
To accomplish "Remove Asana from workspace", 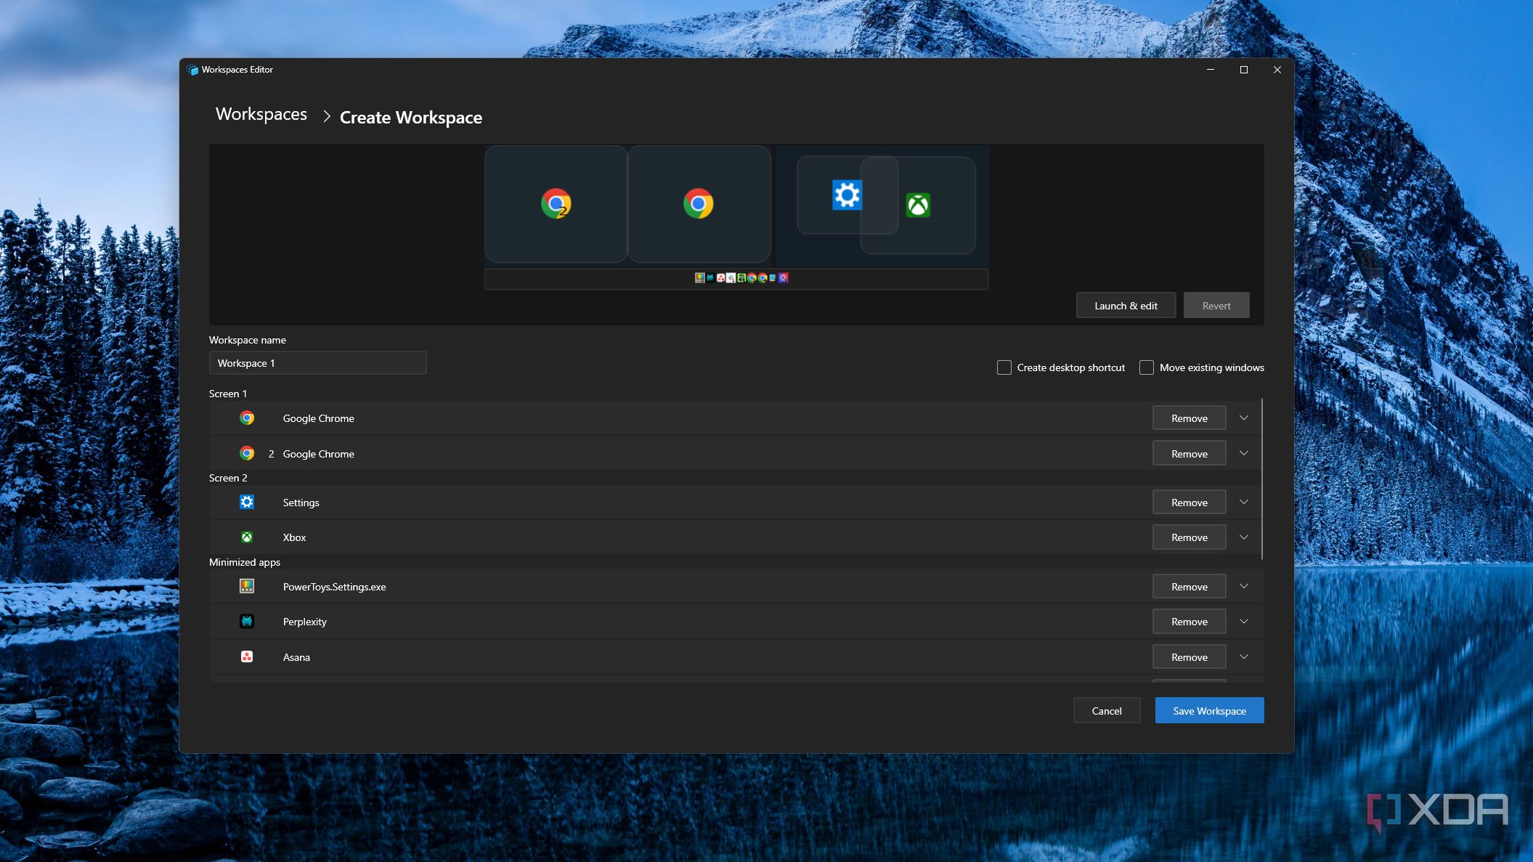I will 1190,656.
